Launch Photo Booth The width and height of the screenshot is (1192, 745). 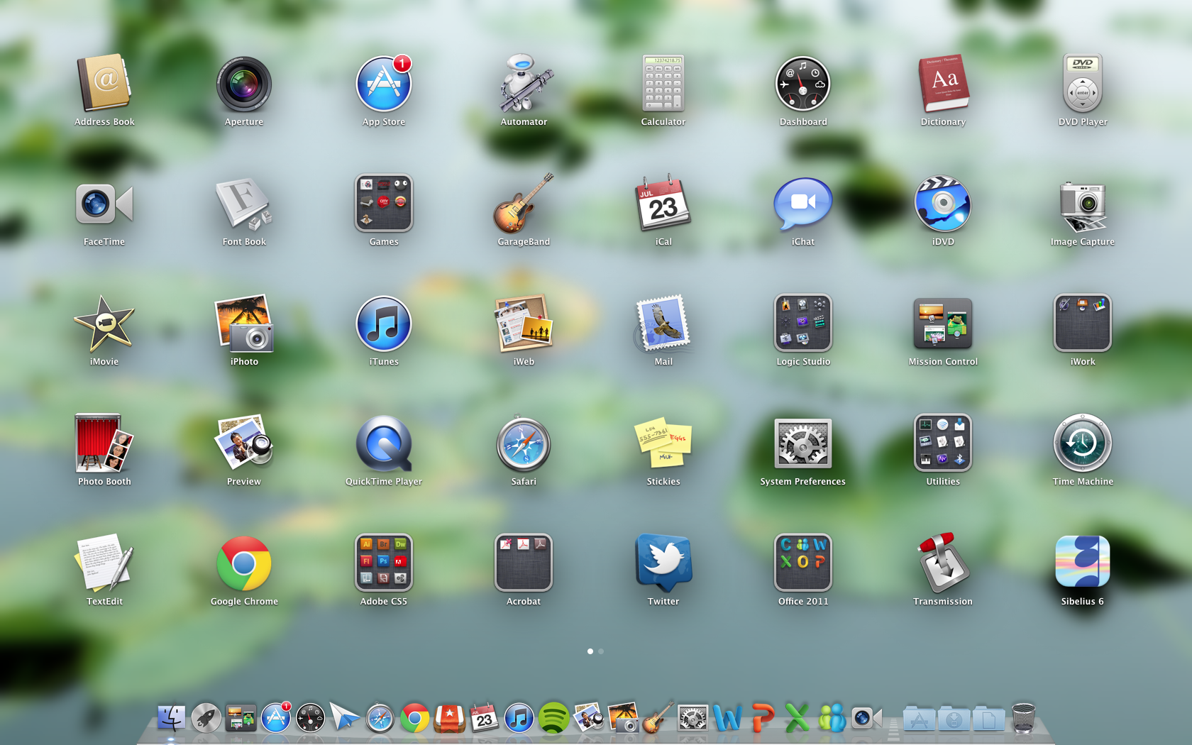(x=104, y=443)
